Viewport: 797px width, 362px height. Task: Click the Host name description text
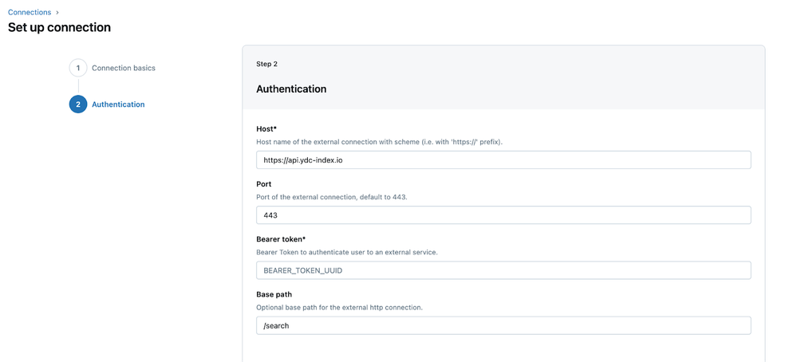tap(379, 142)
